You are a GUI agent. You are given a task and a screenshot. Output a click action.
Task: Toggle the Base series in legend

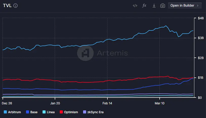click(x=32, y=112)
